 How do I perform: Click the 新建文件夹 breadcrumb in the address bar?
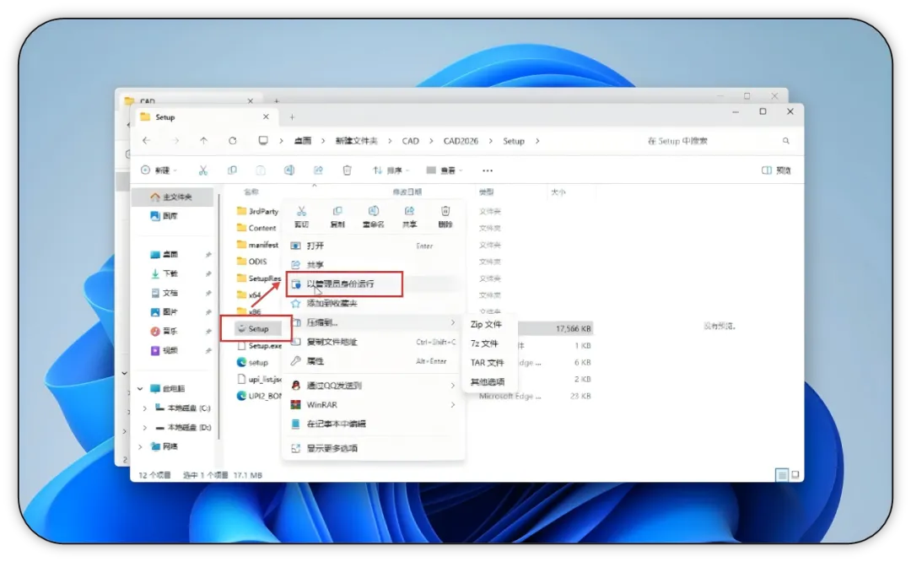coord(356,141)
